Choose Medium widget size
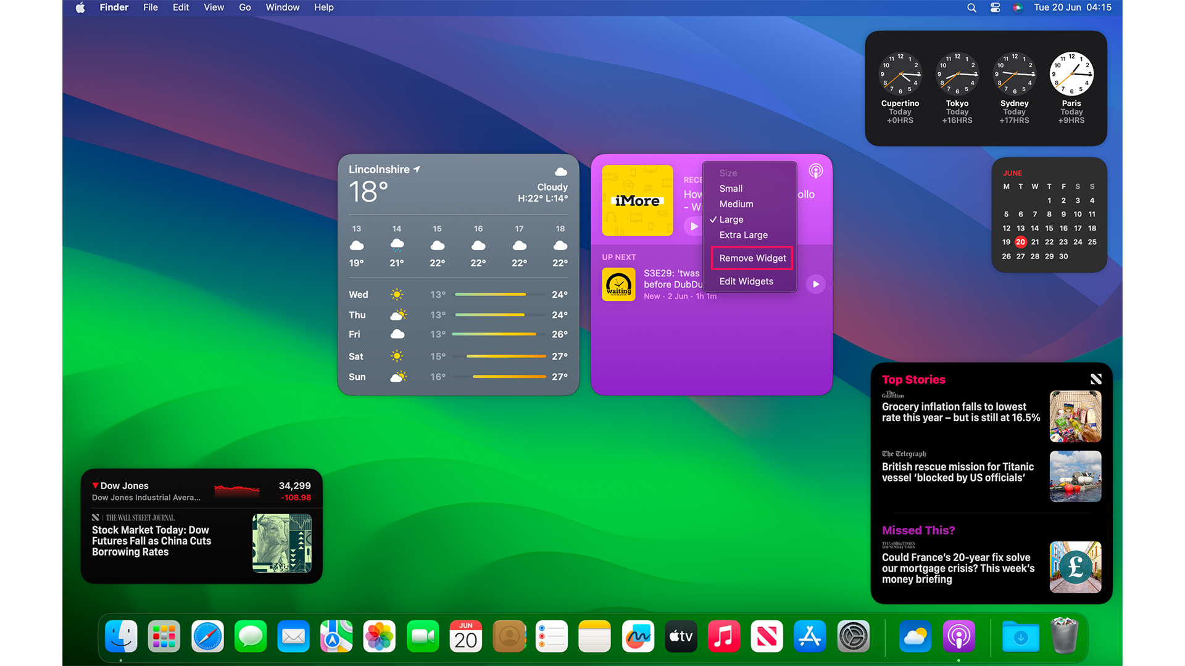Viewport: 1185px width, 666px height. 736,204
